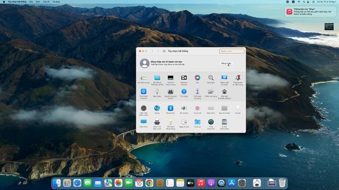
Task: Open the Apple menu
Action: 4,2
